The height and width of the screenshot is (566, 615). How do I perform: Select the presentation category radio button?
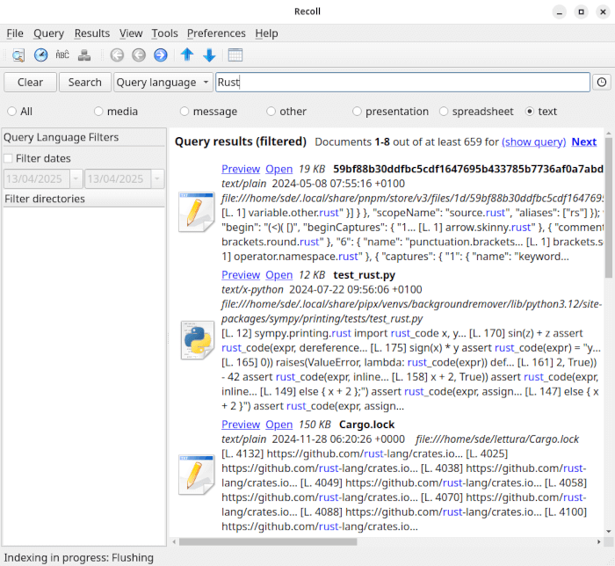point(357,112)
